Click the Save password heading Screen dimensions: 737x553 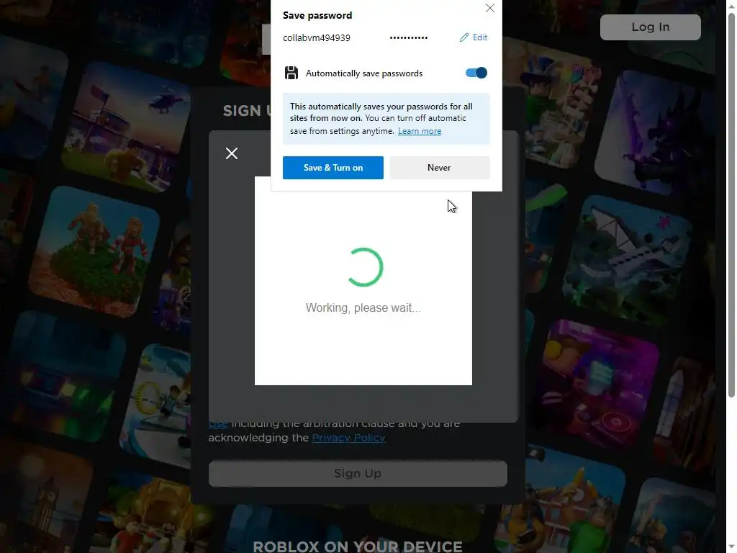pos(317,16)
